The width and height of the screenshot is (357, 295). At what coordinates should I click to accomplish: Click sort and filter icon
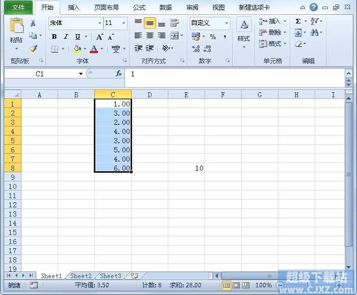pyautogui.click(x=315, y=21)
